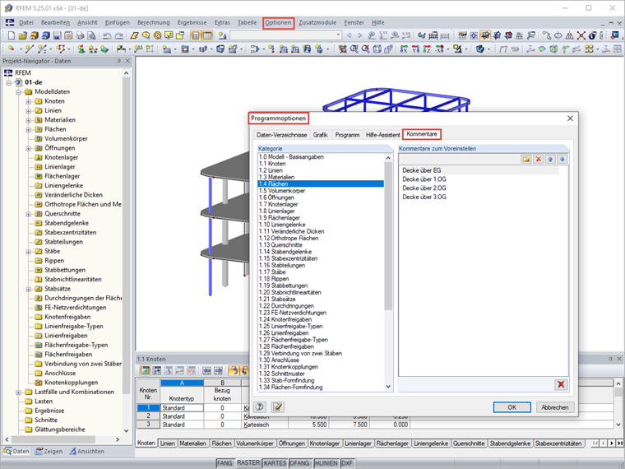Viewport: 625px width, 469px height.
Task: Switch to the Daten-Verzeichnisse tab
Action: coord(281,135)
